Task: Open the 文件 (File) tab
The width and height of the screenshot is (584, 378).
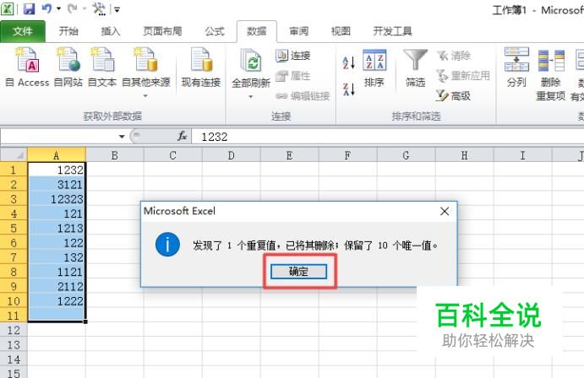Action: pyautogui.click(x=23, y=31)
